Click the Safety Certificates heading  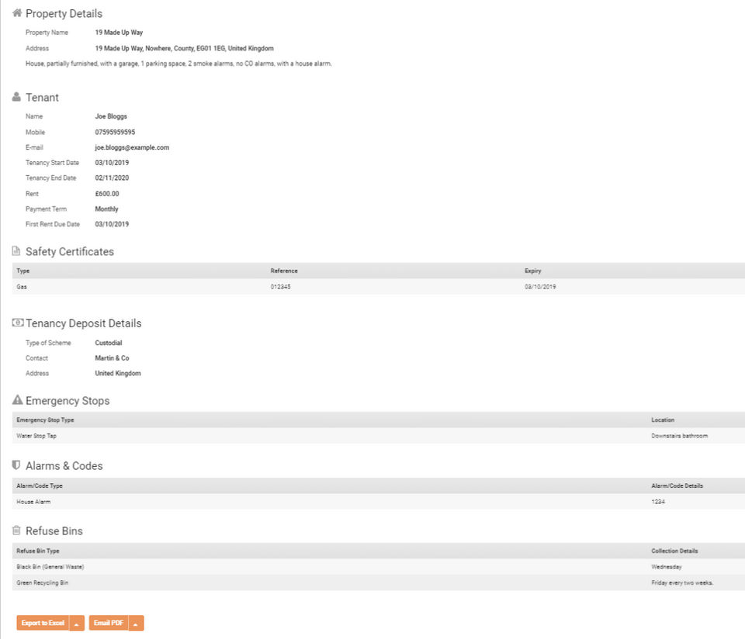tap(70, 251)
